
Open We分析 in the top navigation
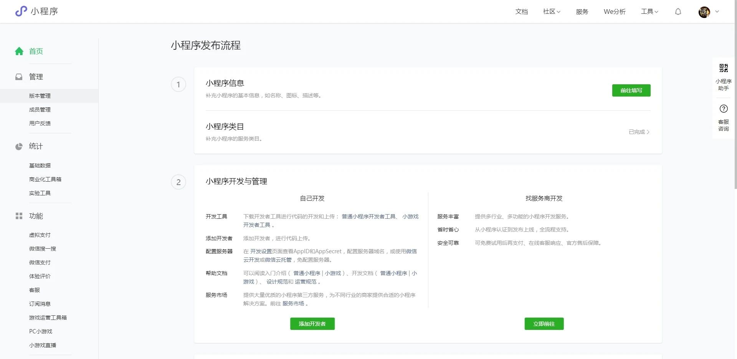615,11
